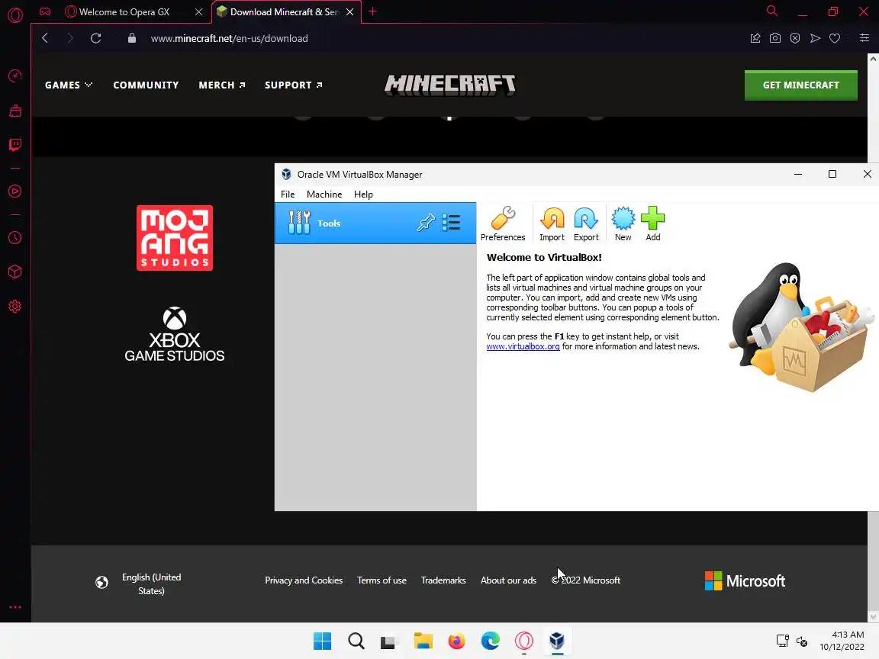Screen dimensions: 879x659
Task: Open Opera sidebar settings gear
Action: 15,307
